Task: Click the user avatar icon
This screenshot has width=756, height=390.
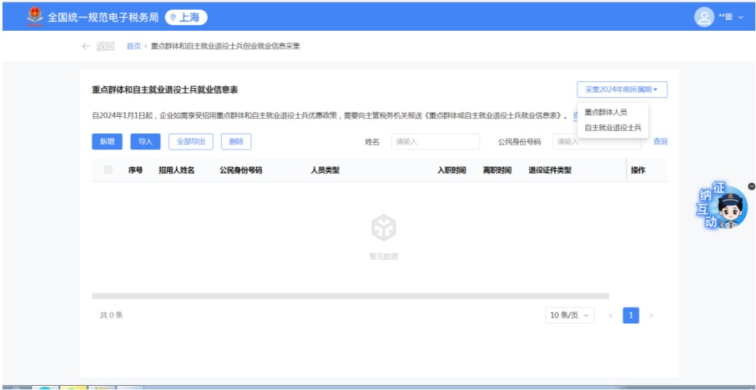Action: [x=703, y=17]
